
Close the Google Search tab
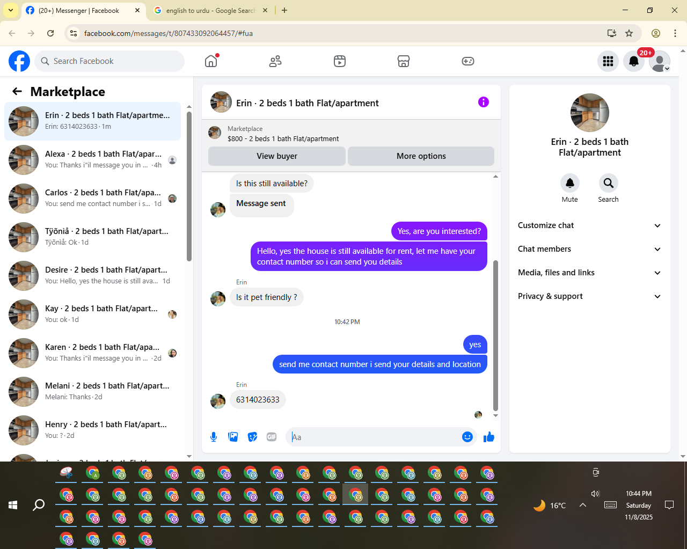point(265,10)
